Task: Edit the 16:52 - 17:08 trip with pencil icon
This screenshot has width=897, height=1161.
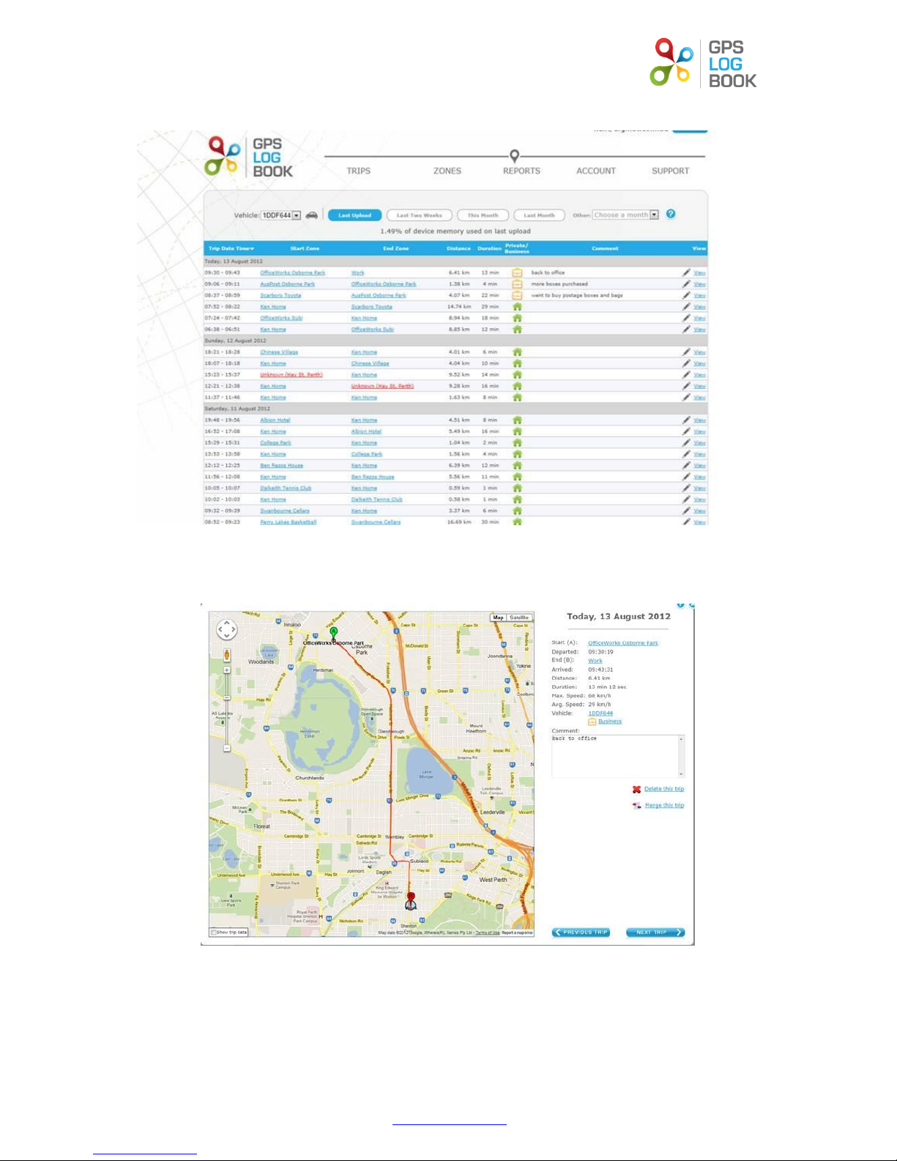Action: click(x=686, y=431)
